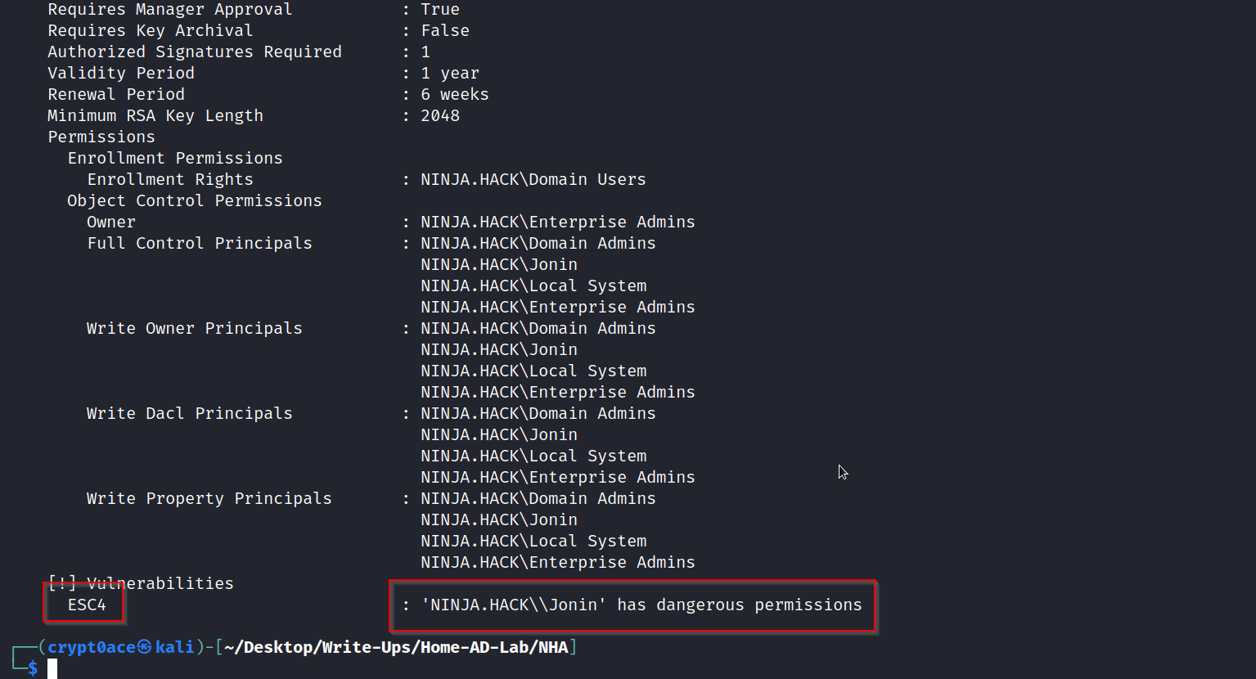Image resolution: width=1256 pixels, height=679 pixels.
Task: Click the Renewal Period 6 weeks value
Action: tap(455, 94)
